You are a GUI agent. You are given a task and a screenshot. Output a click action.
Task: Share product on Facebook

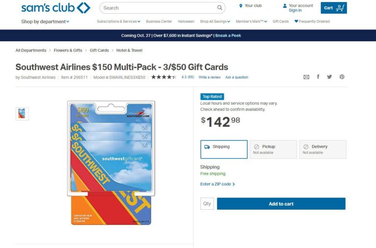point(318,77)
